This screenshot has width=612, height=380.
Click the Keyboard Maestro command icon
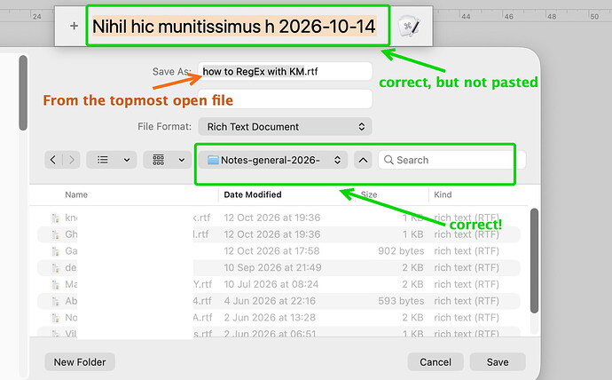pyautogui.click(x=409, y=26)
